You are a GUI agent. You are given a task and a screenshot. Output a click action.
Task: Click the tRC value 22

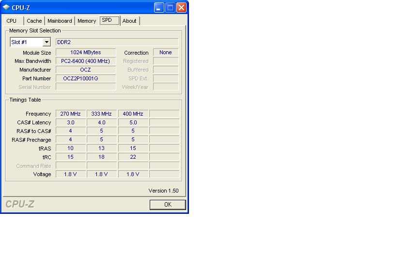click(133, 157)
